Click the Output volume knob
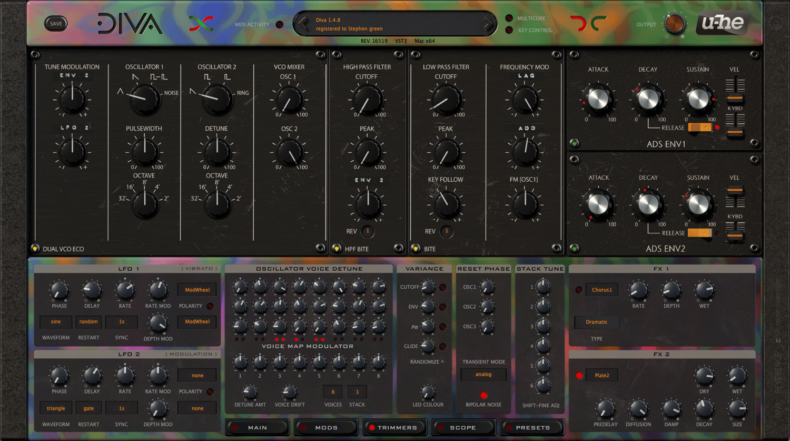 pyautogui.click(x=675, y=24)
